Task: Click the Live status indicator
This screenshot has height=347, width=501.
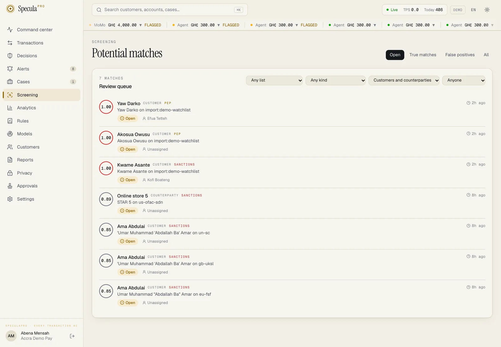Action: 392,10
